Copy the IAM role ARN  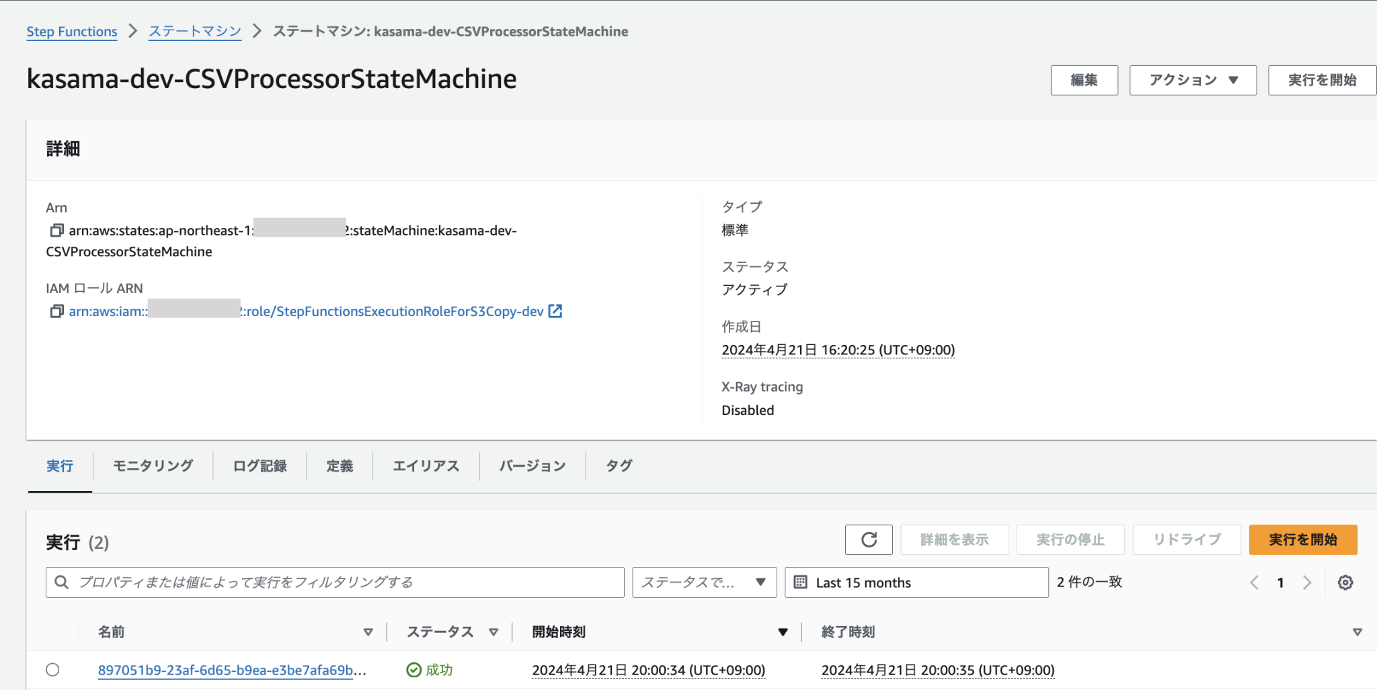[x=56, y=311]
